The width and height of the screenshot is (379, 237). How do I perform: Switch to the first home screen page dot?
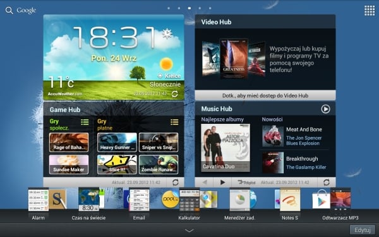point(169,8)
